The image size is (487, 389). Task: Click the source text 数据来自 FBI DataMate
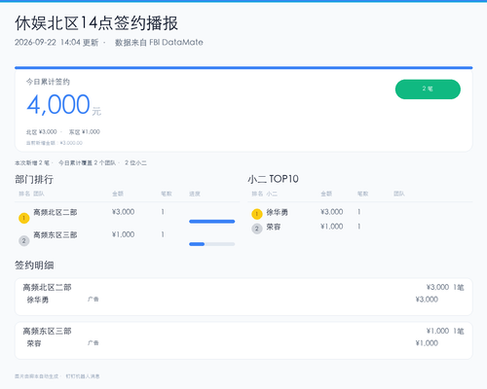(159, 43)
